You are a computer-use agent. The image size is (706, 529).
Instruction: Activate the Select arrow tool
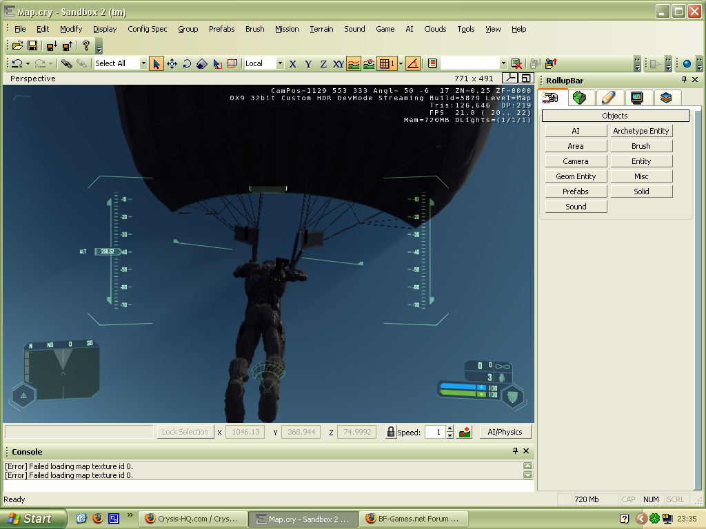point(157,64)
